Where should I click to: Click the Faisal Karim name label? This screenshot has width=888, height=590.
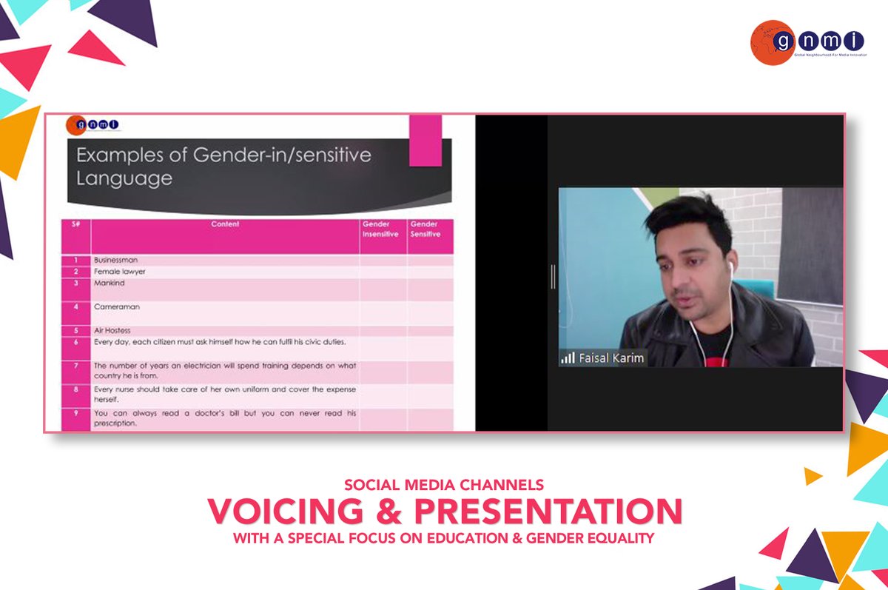[x=611, y=358]
